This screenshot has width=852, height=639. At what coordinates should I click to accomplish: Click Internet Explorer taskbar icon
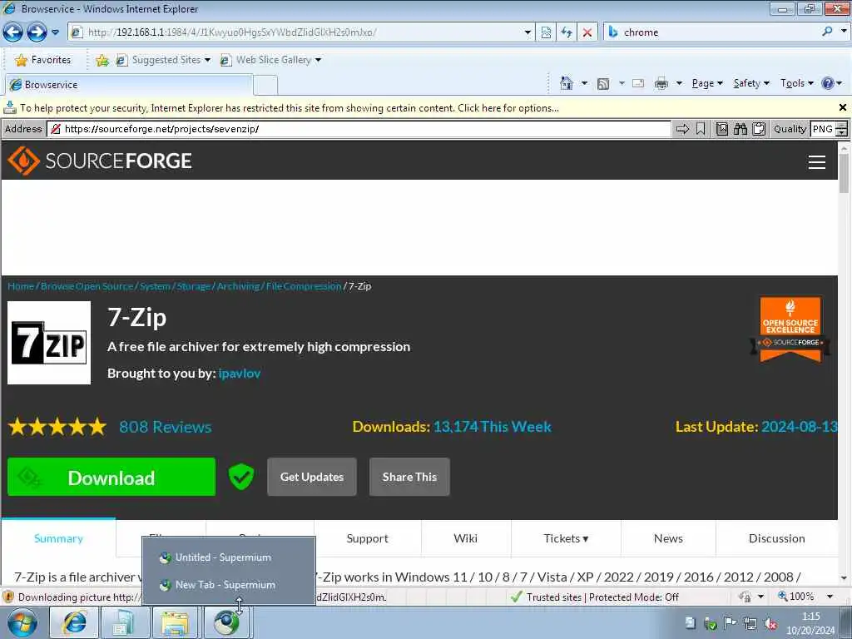pyautogui.click(x=74, y=623)
